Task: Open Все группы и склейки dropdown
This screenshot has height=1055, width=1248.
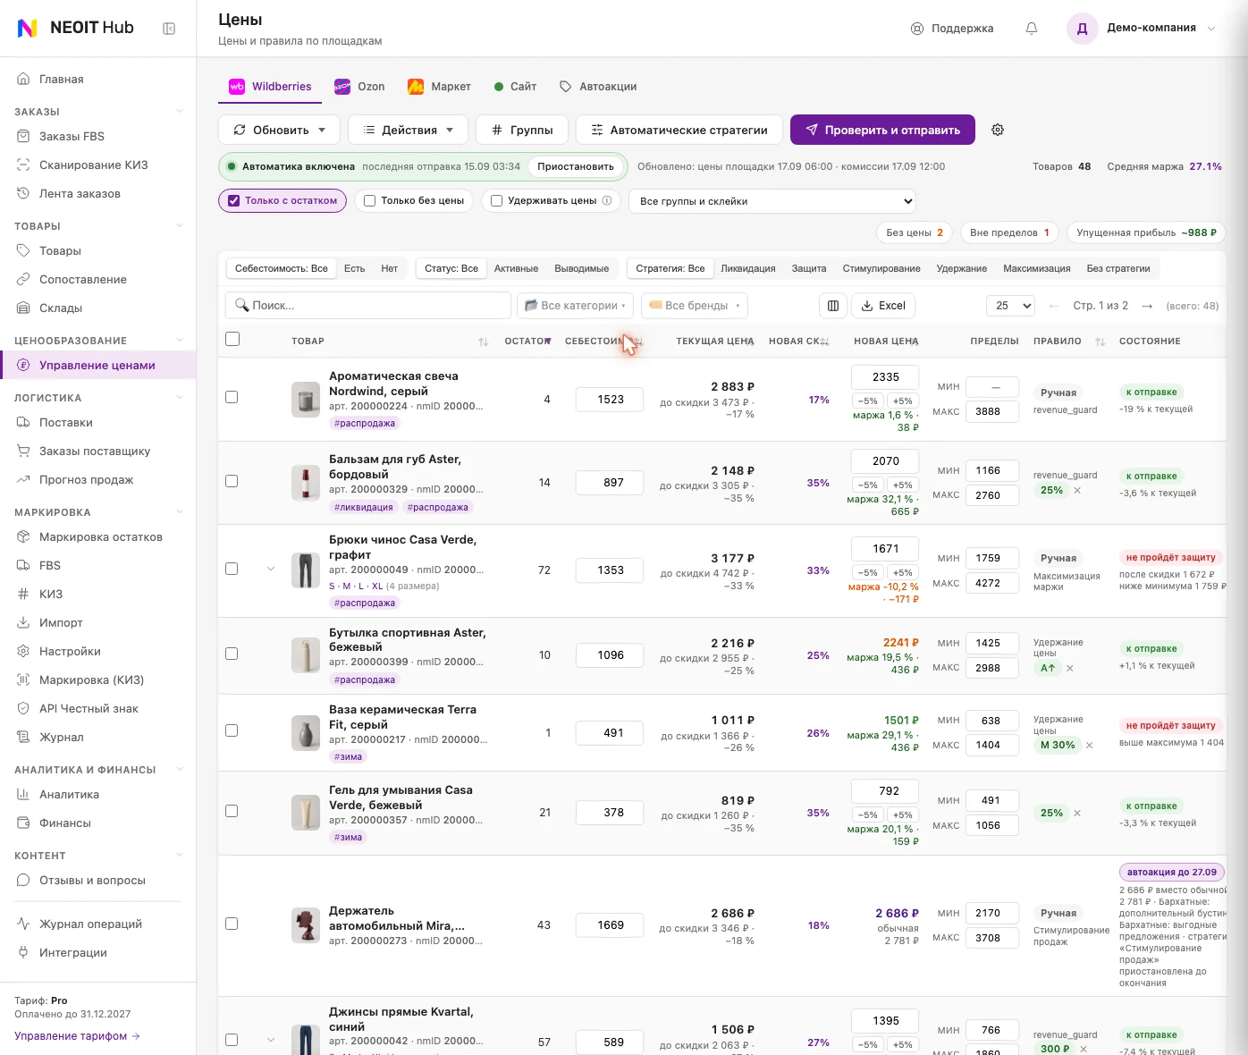Action: [x=772, y=201]
